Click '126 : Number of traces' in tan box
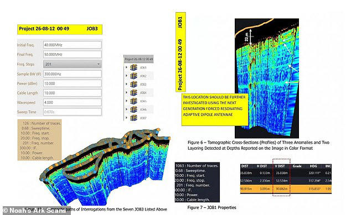Screen dimensions: 351x215 [x=42, y=123]
